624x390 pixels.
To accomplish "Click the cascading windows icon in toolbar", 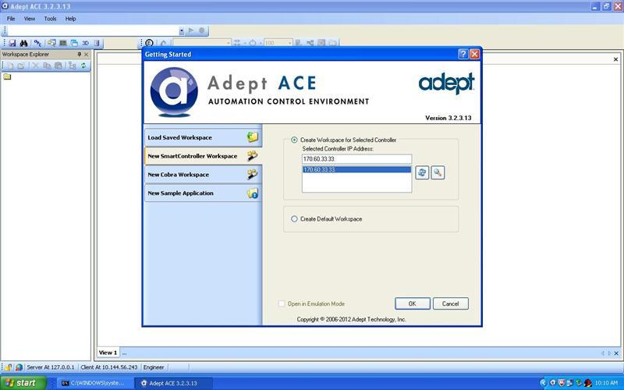I will [74, 43].
